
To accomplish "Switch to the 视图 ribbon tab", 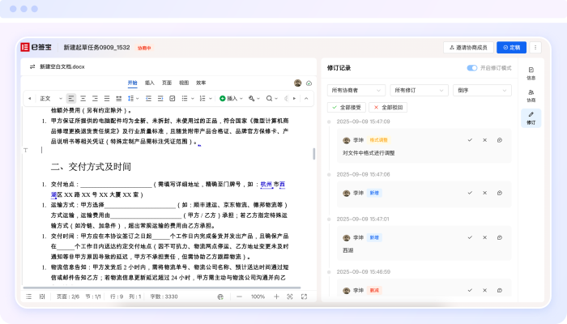I will [184, 83].
